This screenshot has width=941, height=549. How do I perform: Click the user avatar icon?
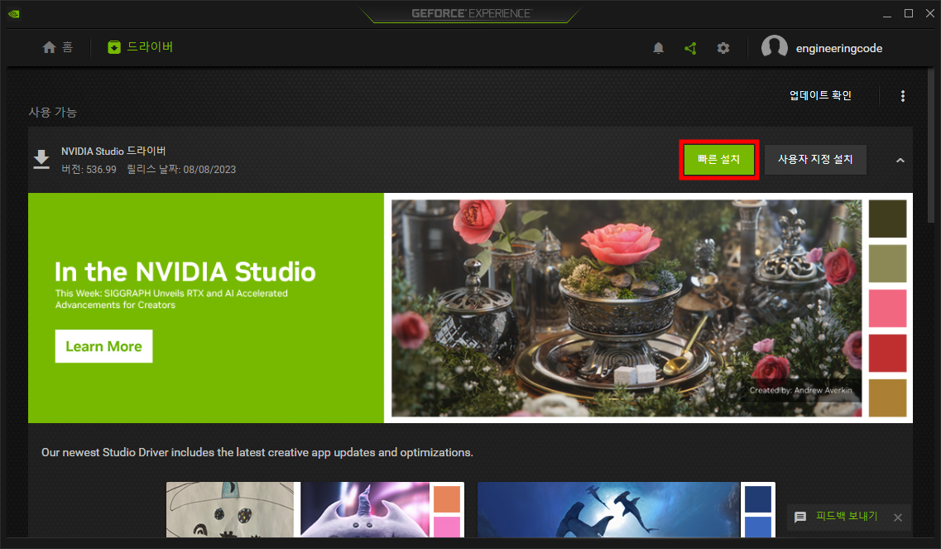click(x=774, y=47)
